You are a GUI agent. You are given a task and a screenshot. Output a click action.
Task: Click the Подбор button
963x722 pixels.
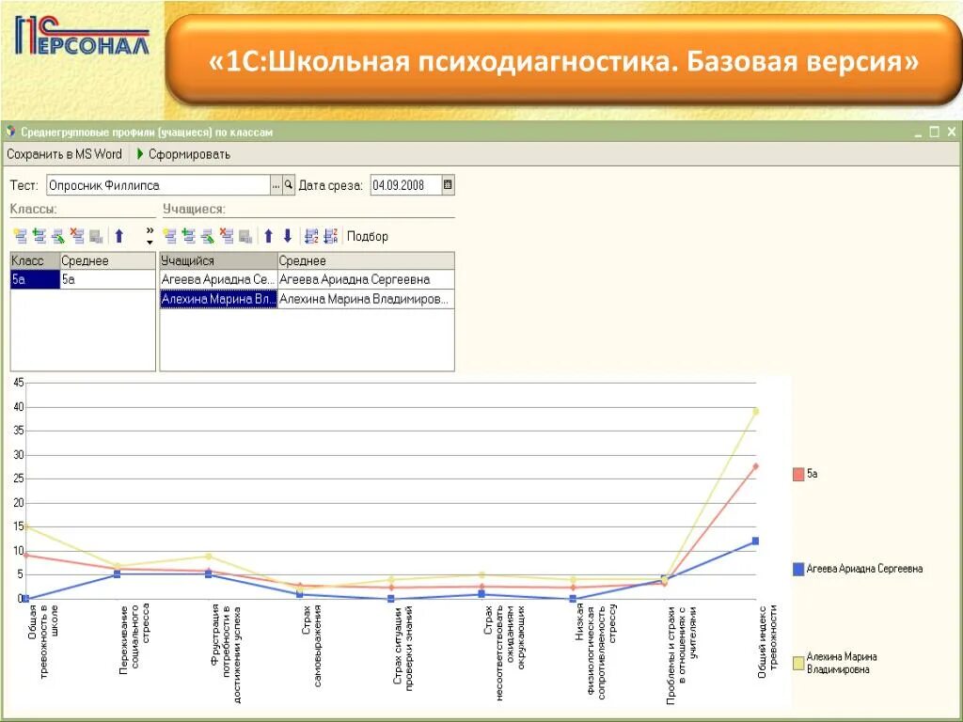coord(368,236)
